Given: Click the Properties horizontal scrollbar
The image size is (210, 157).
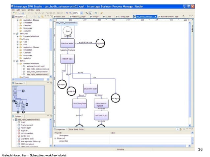Looking at the screenshot, I should tap(122, 146).
